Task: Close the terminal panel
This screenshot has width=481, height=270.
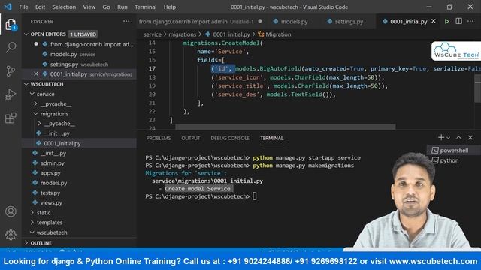Action: tap(470, 138)
